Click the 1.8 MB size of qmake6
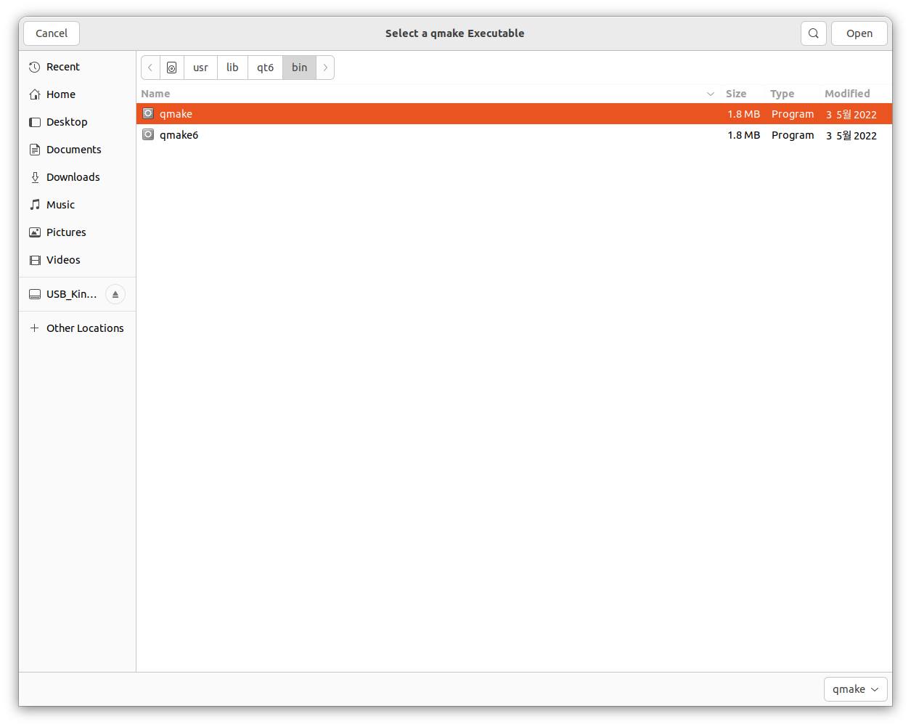 (x=744, y=135)
